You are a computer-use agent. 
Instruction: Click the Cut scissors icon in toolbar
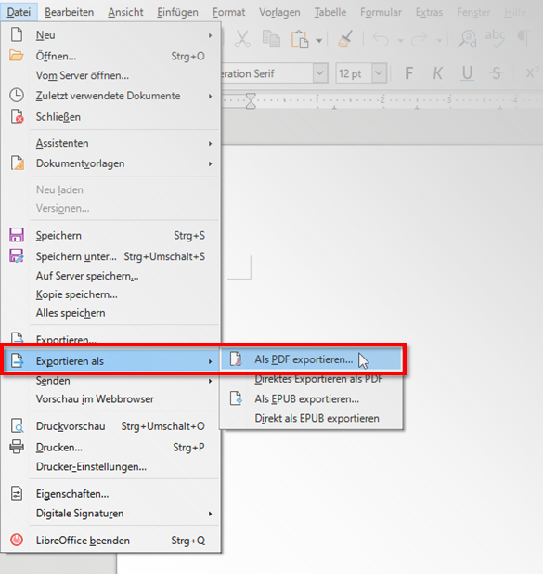point(242,39)
